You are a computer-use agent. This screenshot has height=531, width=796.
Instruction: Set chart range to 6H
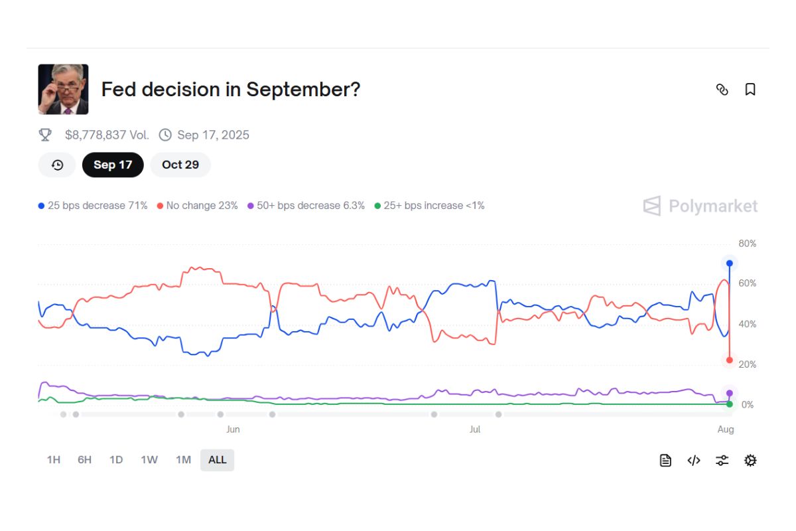tap(84, 460)
